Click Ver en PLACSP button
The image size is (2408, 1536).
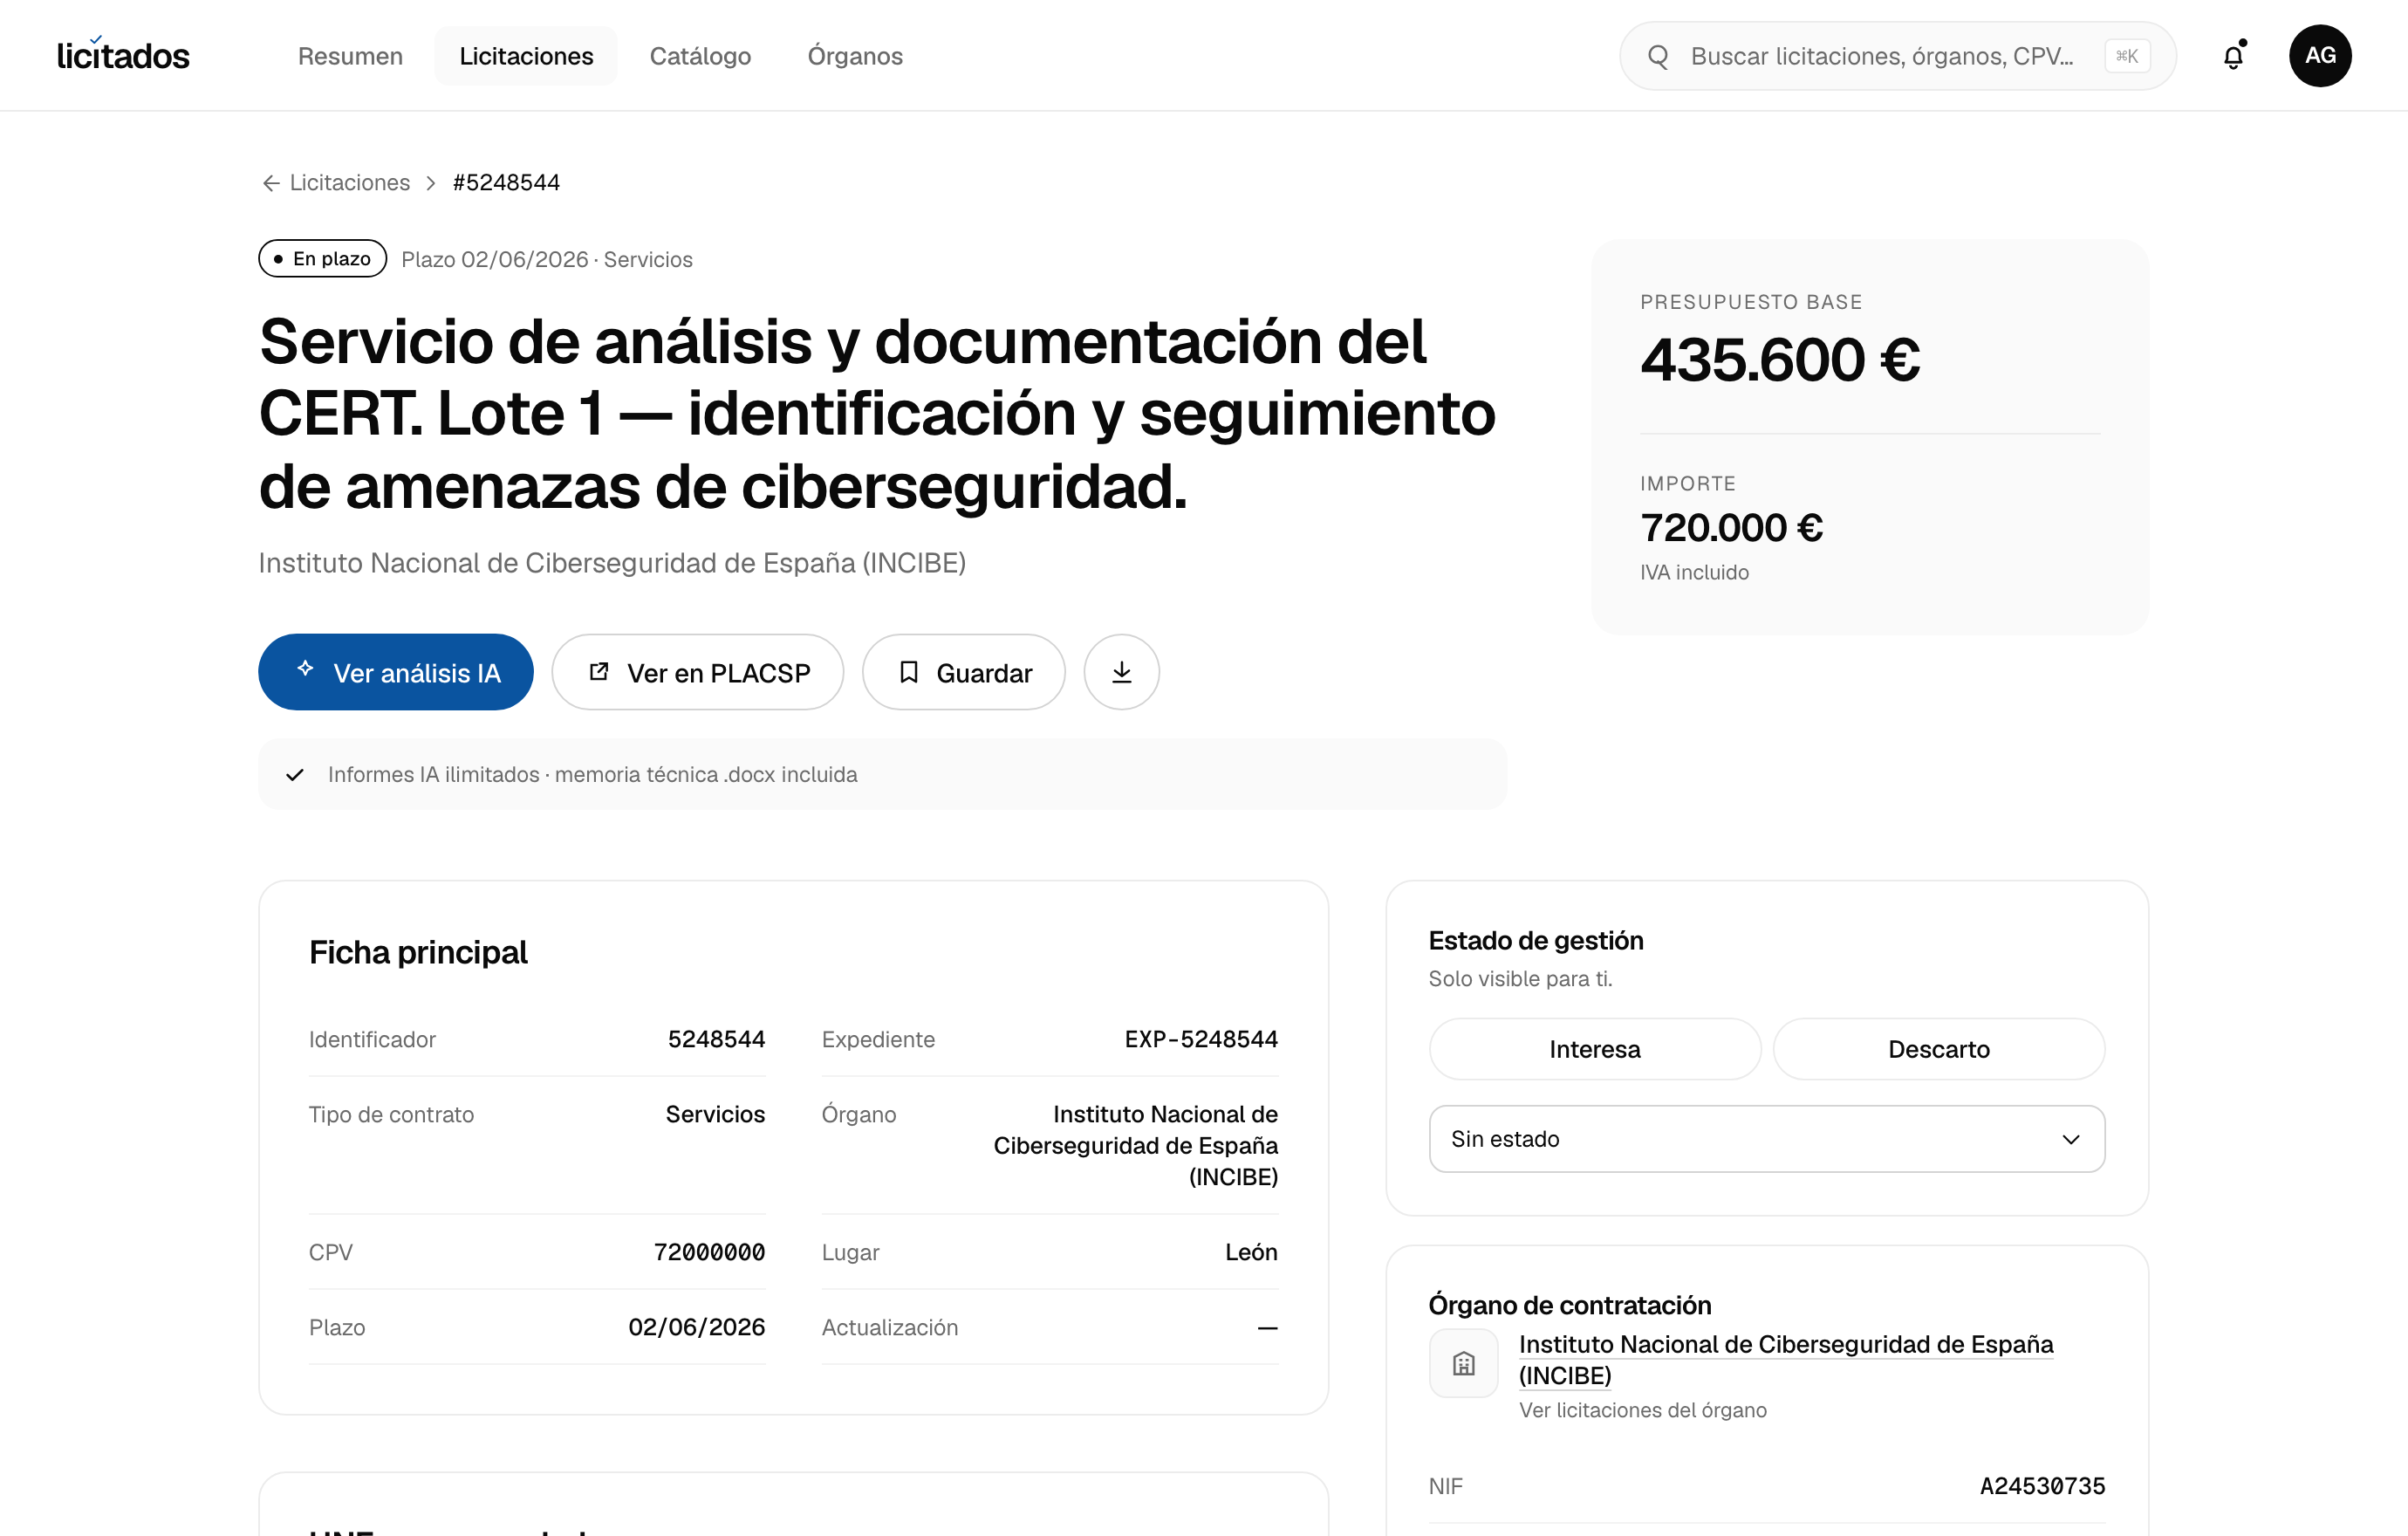click(x=698, y=672)
